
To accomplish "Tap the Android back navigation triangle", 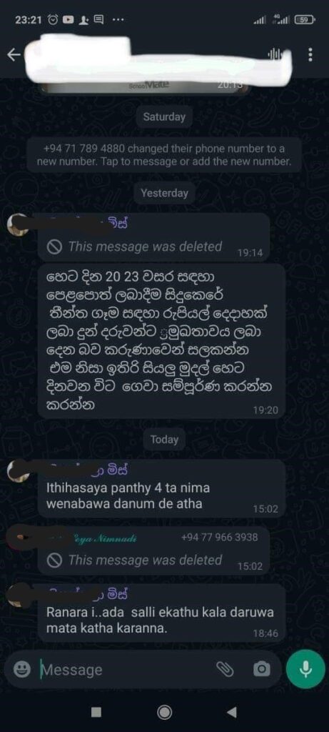I will pos(232,712).
